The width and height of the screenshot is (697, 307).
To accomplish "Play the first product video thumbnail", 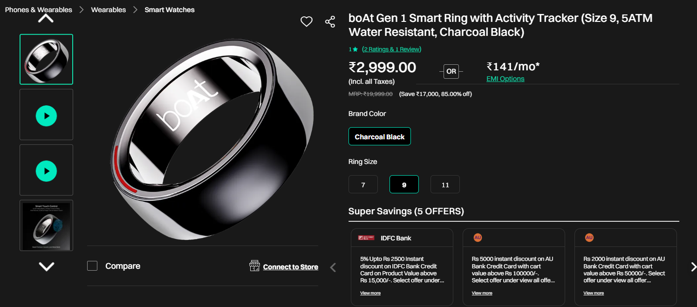I will tap(46, 116).
